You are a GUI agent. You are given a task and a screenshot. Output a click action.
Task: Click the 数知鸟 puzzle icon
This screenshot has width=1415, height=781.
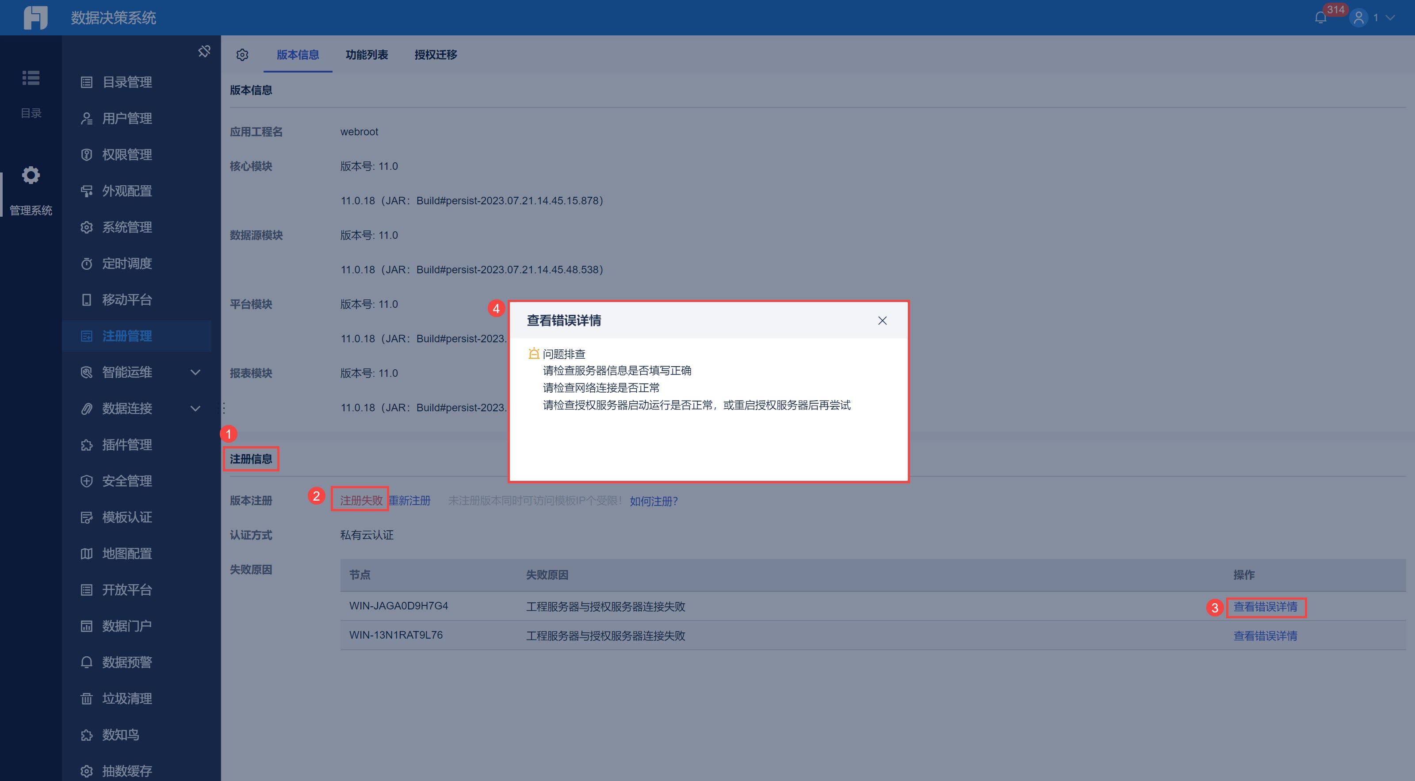(x=86, y=735)
